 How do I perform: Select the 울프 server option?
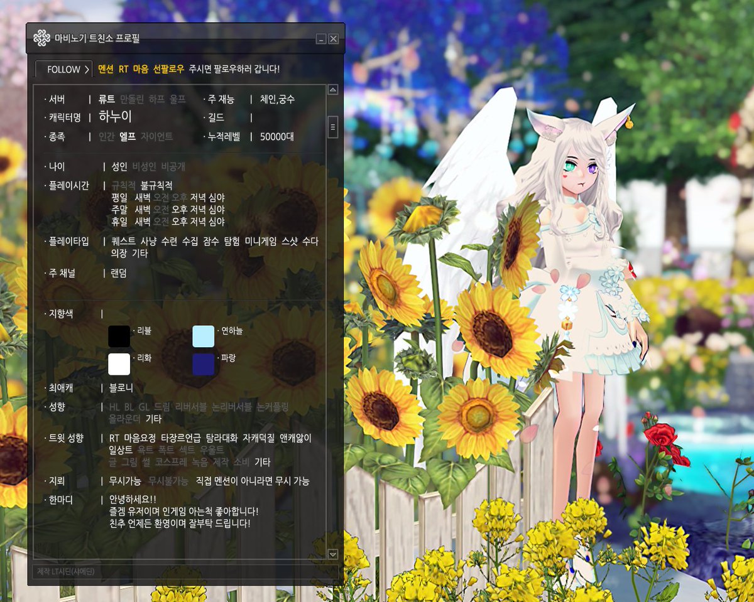(178, 99)
